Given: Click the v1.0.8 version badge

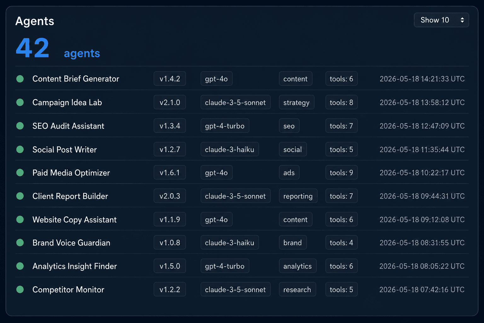Looking at the screenshot, I should (x=170, y=243).
